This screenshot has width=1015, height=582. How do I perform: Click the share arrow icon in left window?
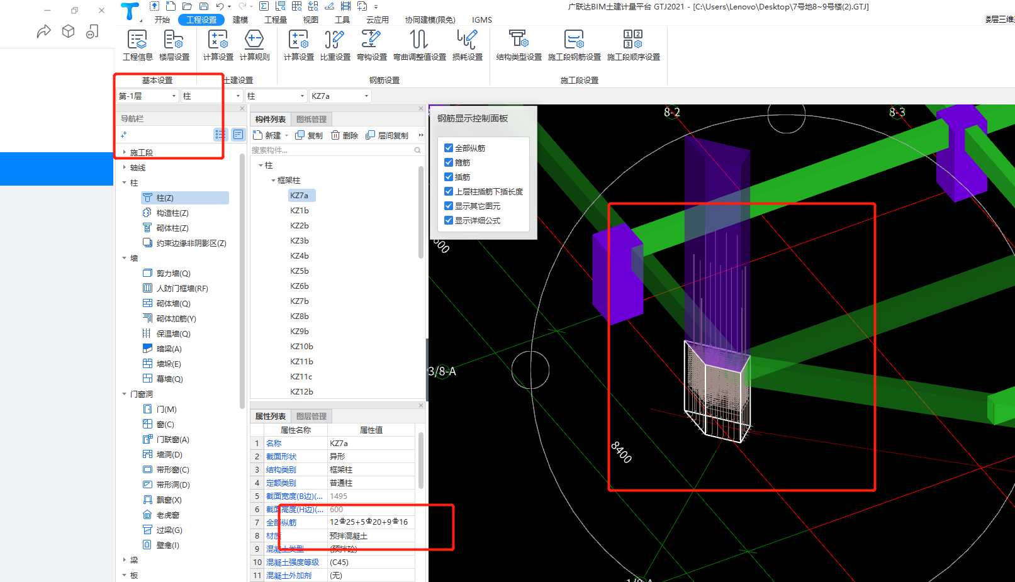click(43, 31)
